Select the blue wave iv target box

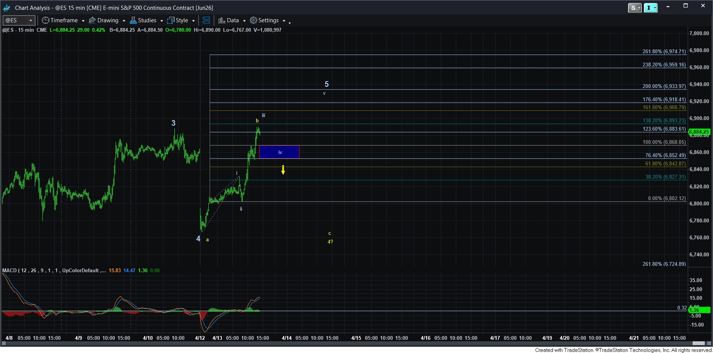pos(279,152)
